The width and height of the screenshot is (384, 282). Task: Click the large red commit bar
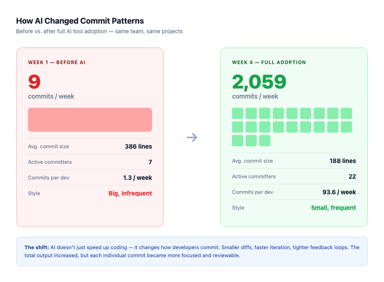(x=90, y=120)
